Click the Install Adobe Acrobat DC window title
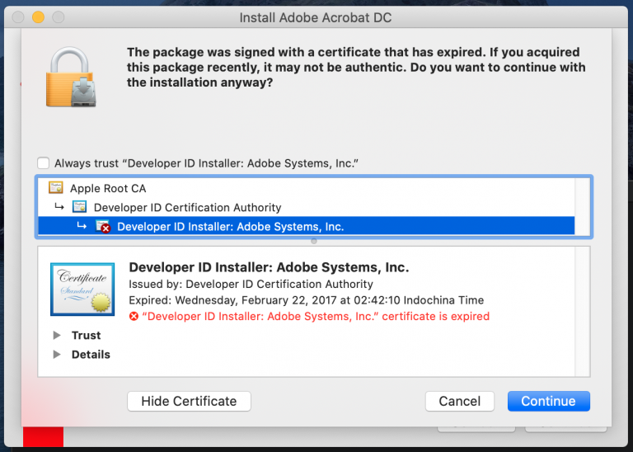 (x=316, y=17)
